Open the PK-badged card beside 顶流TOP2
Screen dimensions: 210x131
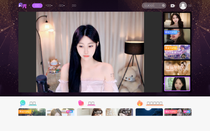coord(61,112)
